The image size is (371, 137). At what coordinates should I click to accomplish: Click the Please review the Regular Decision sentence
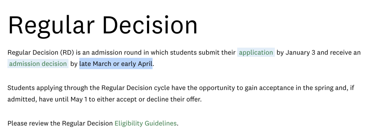click(x=93, y=123)
